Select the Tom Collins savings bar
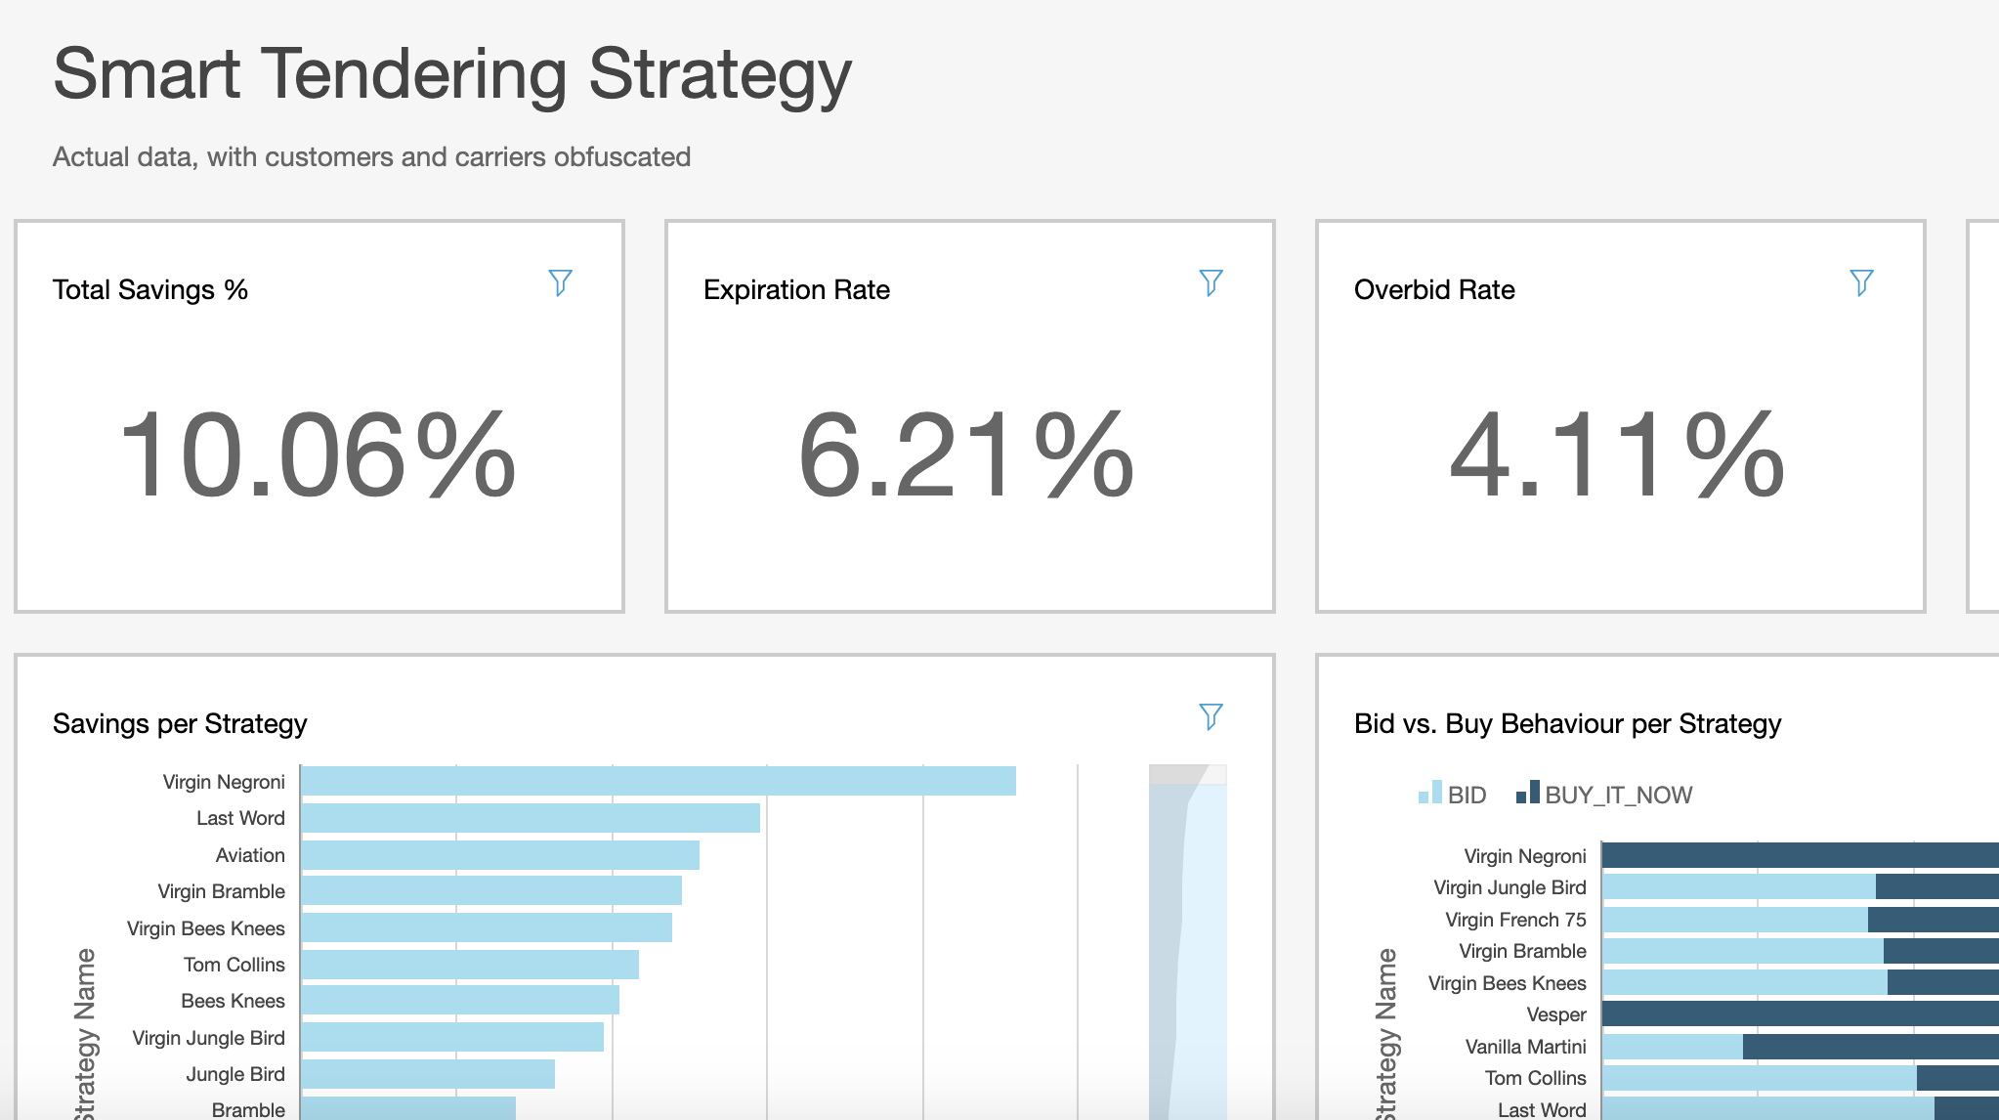The width and height of the screenshot is (1999, 1120). (470, 965)
